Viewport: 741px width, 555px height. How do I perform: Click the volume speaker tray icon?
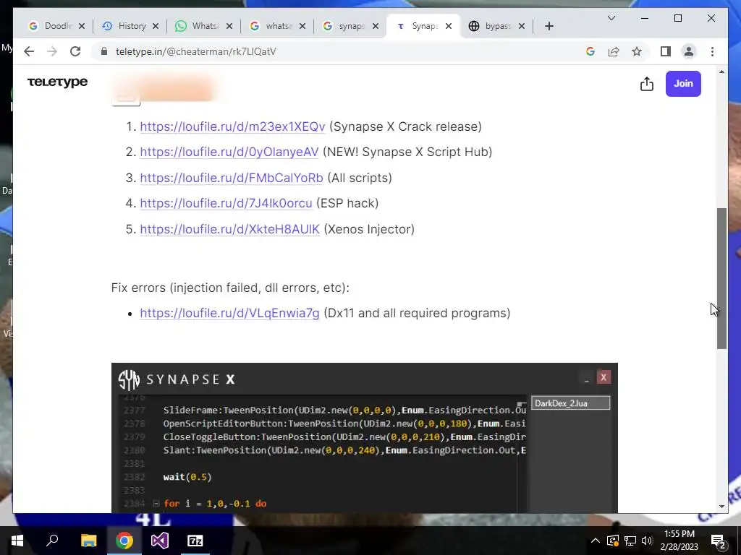pyautogui.click(x=647, y=541)
